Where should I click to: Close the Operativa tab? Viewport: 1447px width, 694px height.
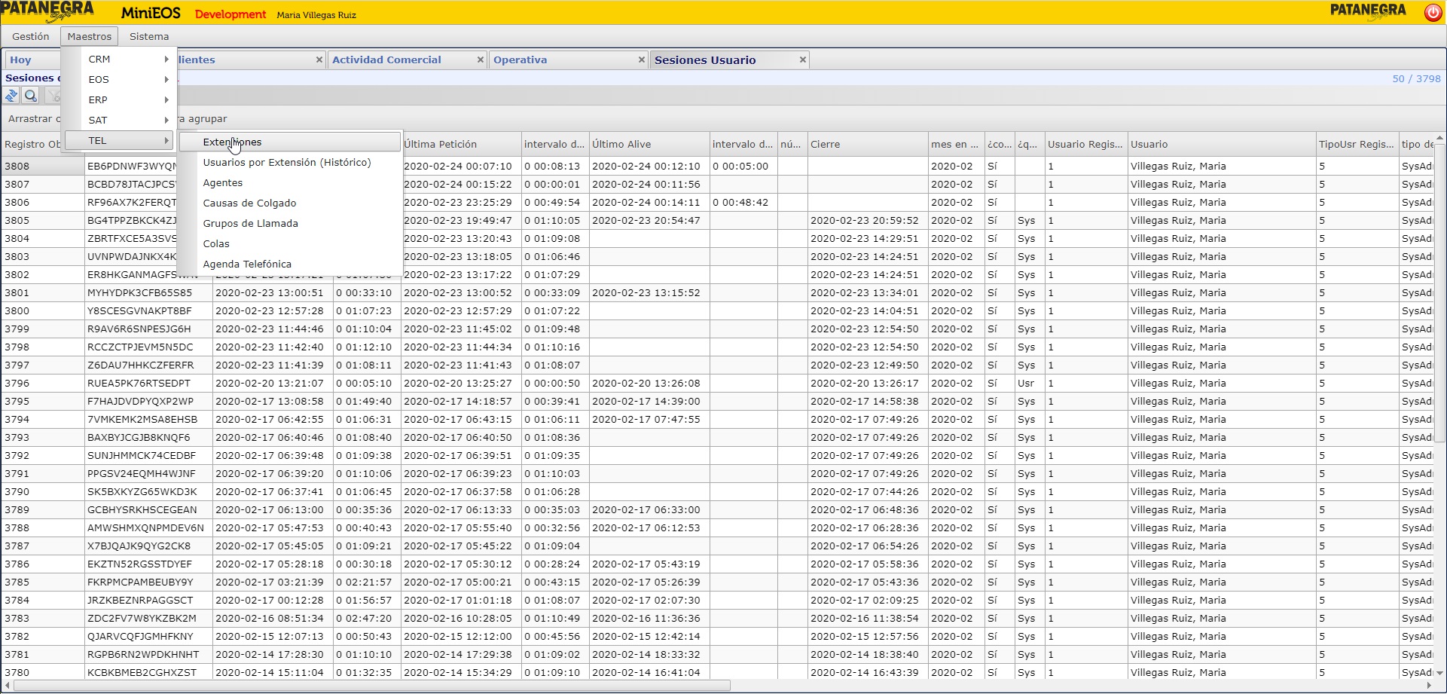tap(641, 60)
